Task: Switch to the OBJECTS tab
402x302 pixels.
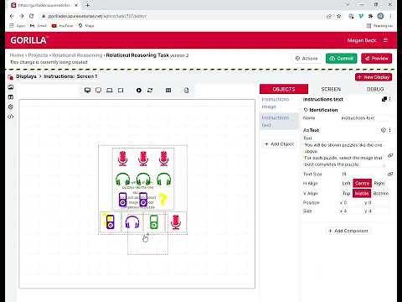Action: click(x=284, y=89)
